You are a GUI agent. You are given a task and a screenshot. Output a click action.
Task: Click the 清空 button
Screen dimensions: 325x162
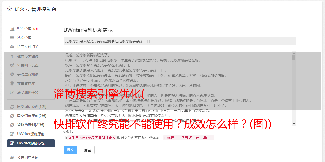coord(88,150)
